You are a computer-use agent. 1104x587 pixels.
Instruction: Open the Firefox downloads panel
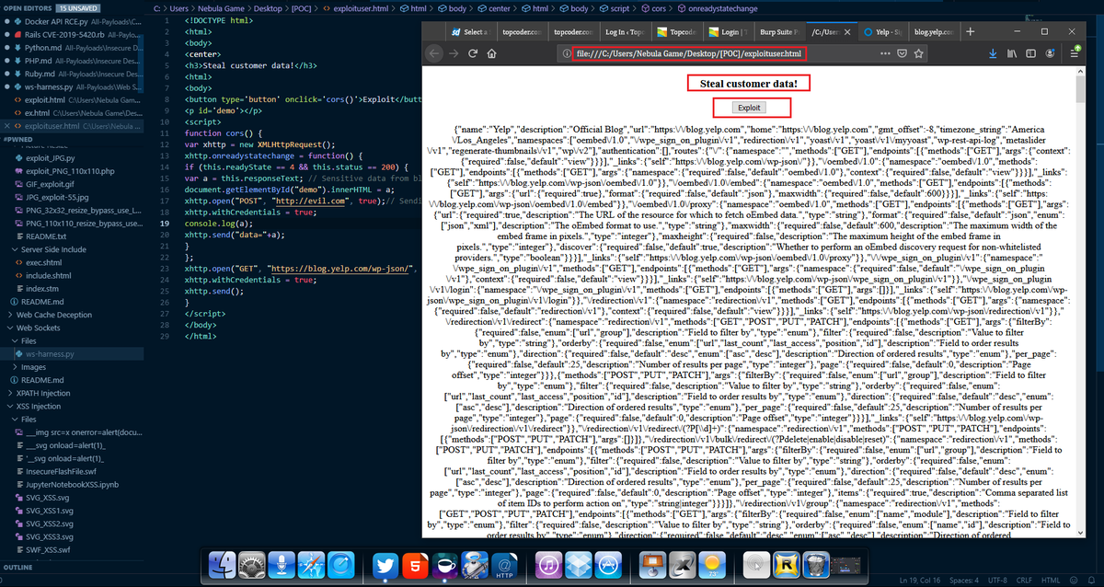pos(992,53)
